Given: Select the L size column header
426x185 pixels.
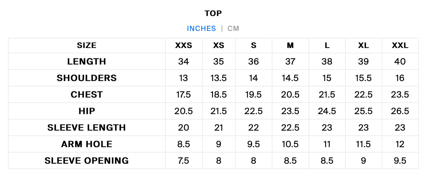Looking at the screenshot, I should 327,45.
